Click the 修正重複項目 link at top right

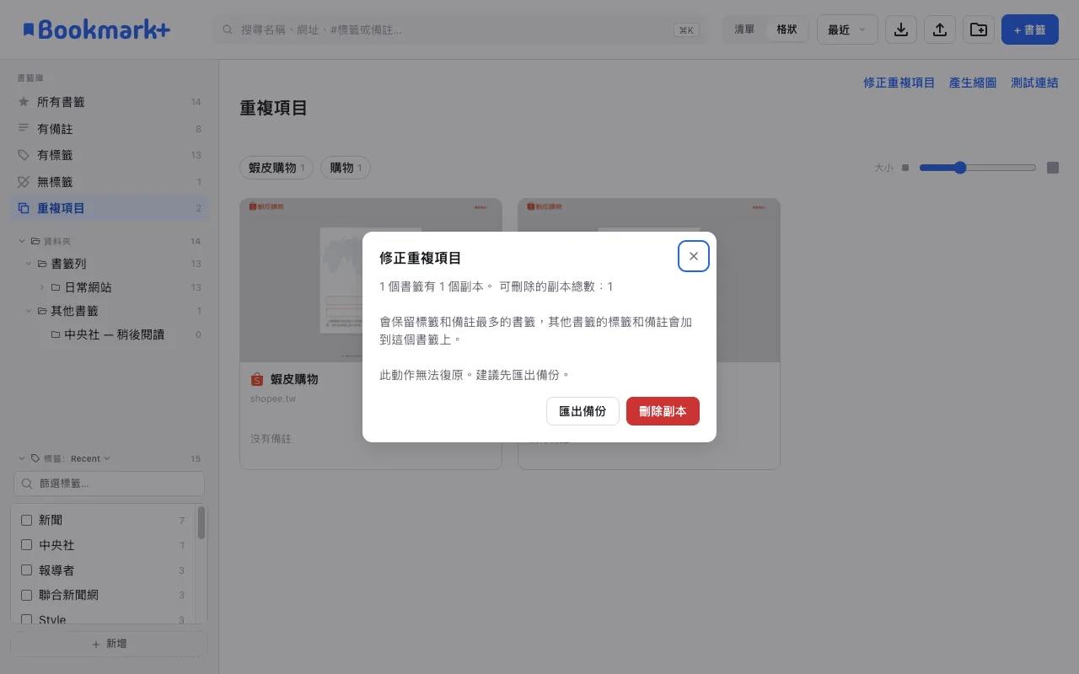899,83
